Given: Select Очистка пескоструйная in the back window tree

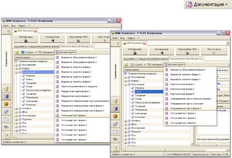Looking at the screenshot, I should 38,91.
